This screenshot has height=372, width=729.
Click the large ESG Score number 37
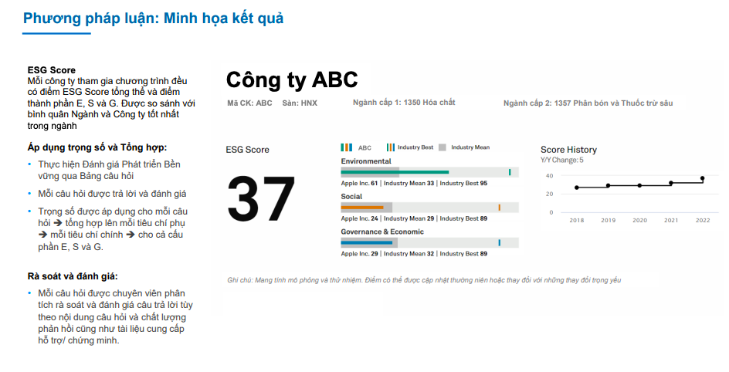point(261,199)
